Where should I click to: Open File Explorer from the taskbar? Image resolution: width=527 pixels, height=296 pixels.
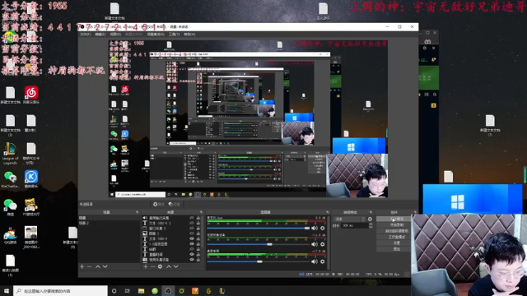coord(141,291)
